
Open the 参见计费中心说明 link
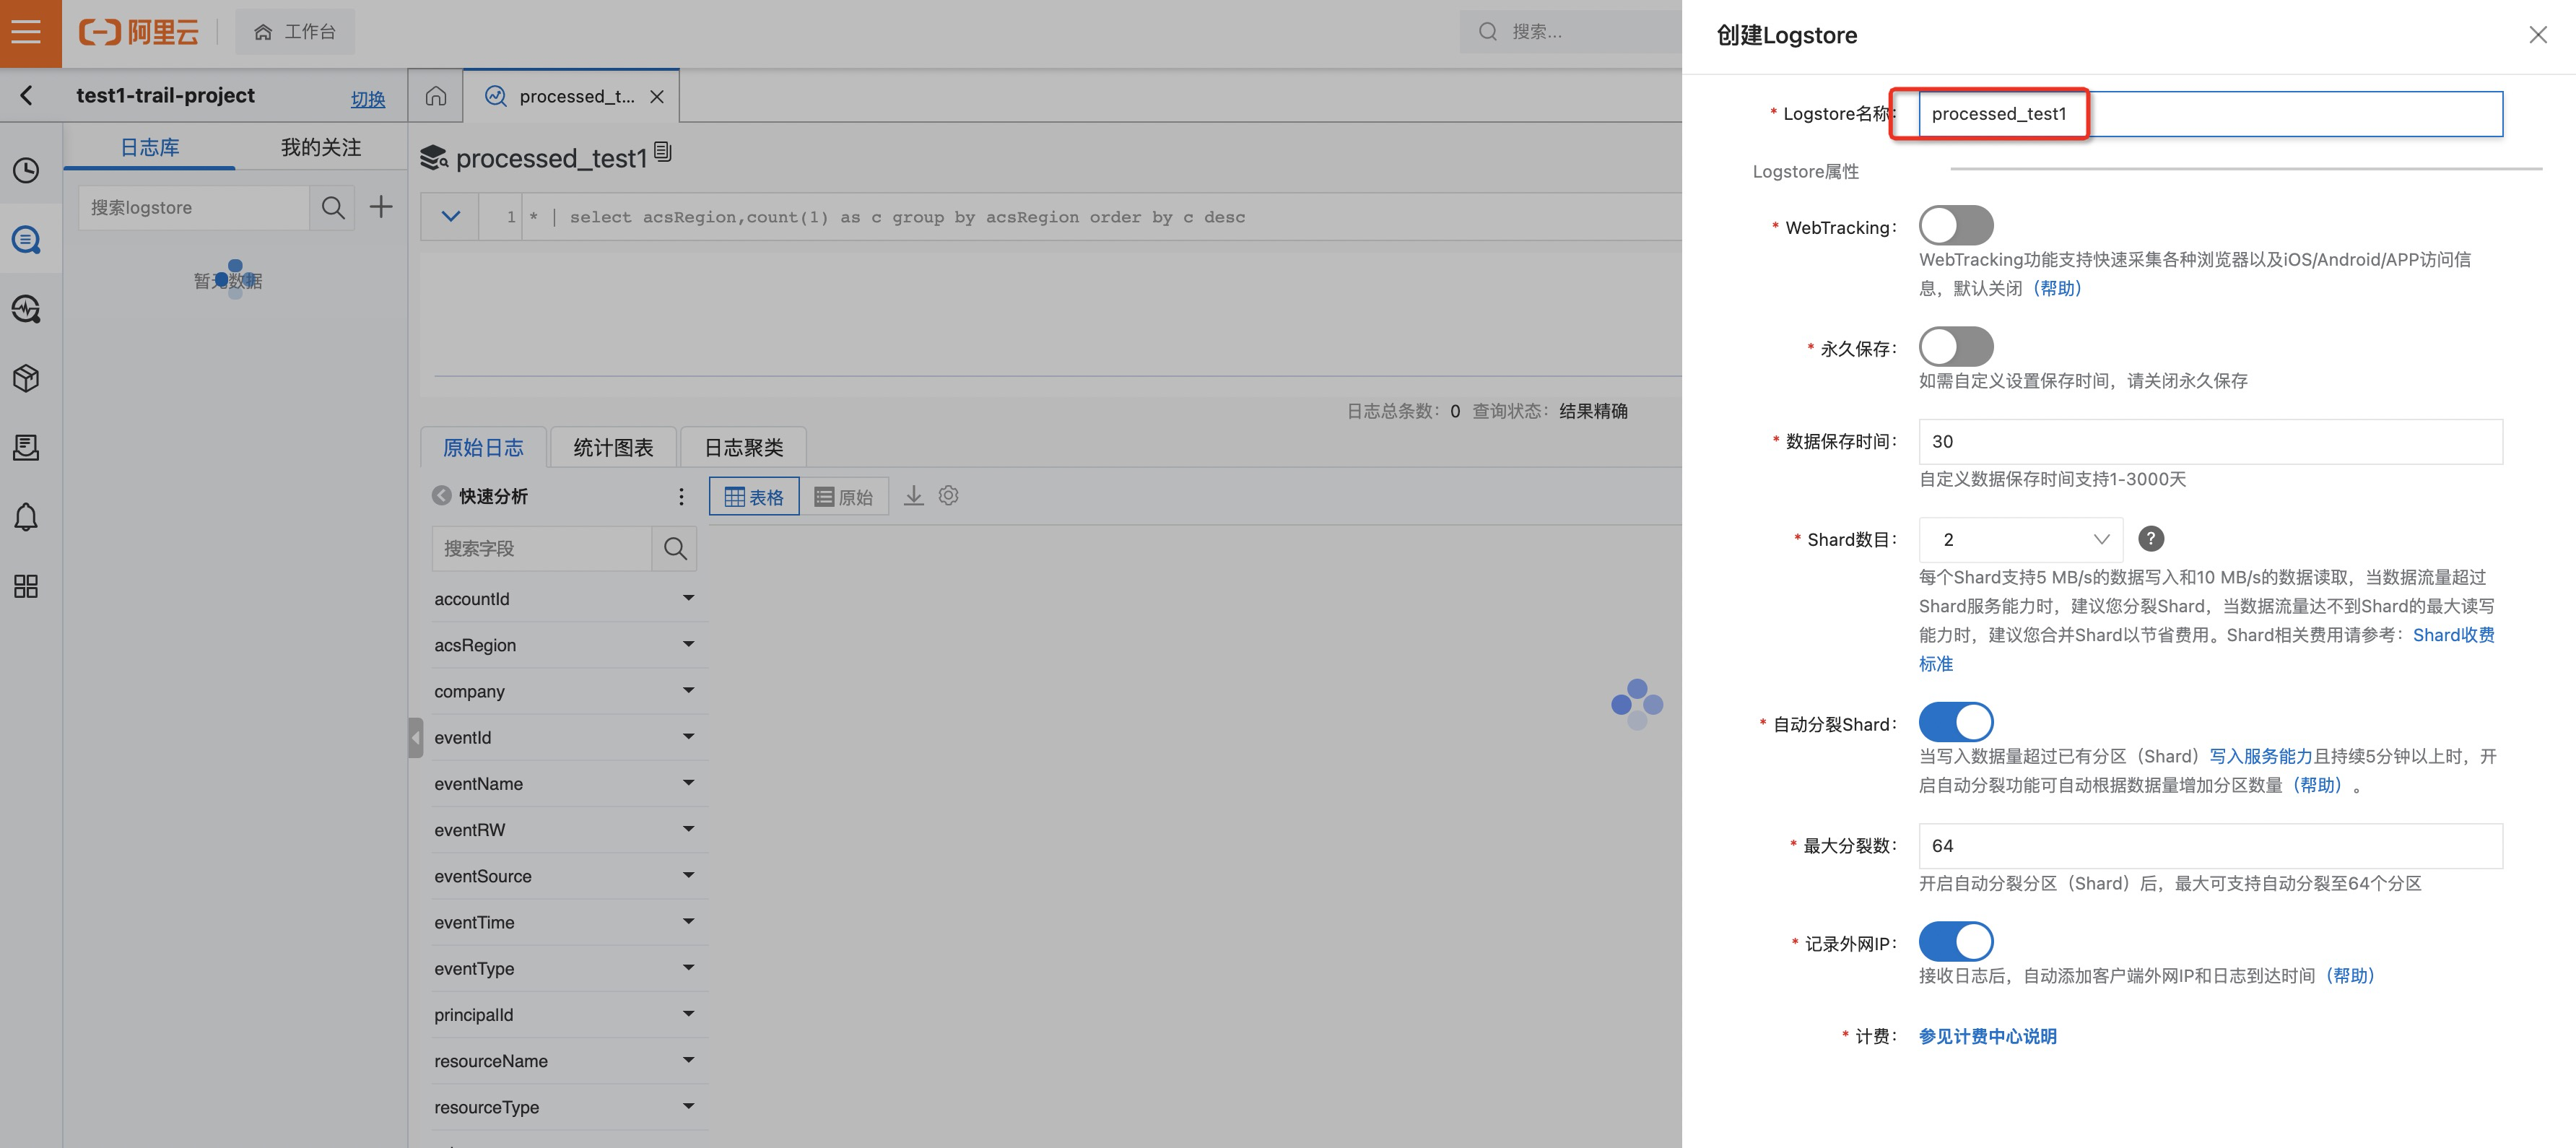(x=1987, y=1036)
